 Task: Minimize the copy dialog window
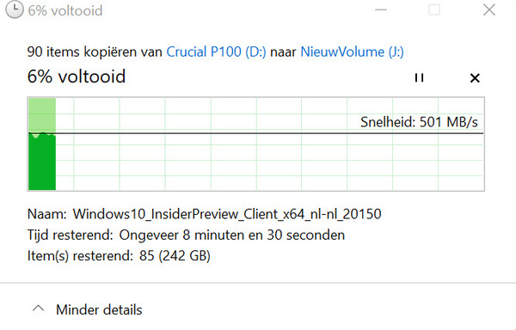pos(381,9)
